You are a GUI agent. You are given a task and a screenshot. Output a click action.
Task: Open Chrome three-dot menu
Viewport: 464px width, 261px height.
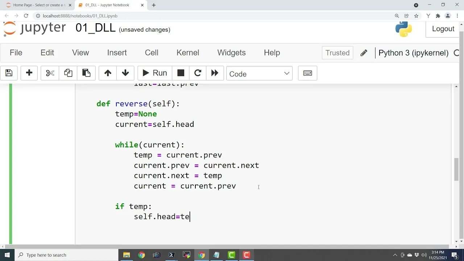pyautogui.click(x=457, y=16)
